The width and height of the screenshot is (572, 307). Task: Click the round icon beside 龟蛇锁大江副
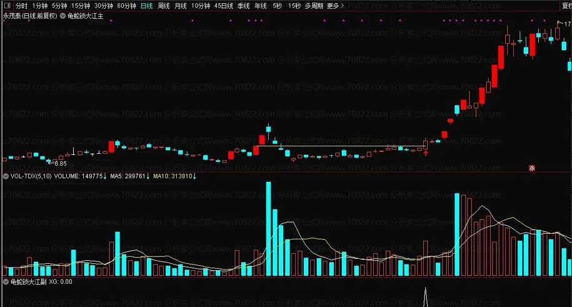tap(6, 283)
